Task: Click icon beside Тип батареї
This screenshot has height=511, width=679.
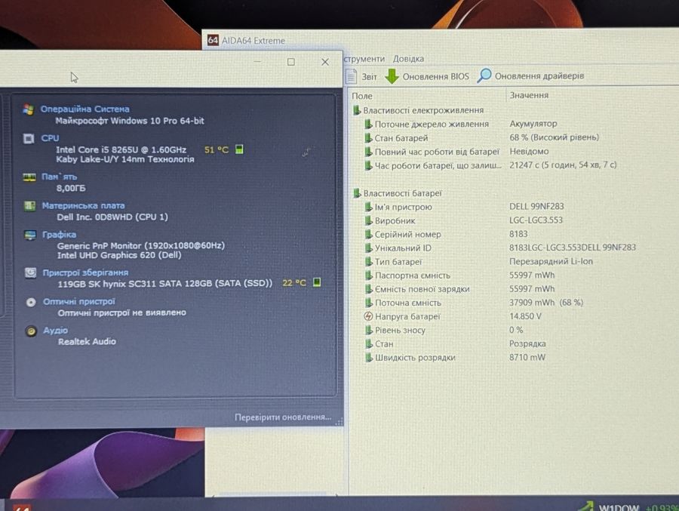Action: point(368,262)
